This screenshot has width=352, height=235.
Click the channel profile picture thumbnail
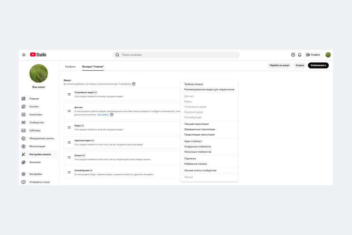(38, 73)
